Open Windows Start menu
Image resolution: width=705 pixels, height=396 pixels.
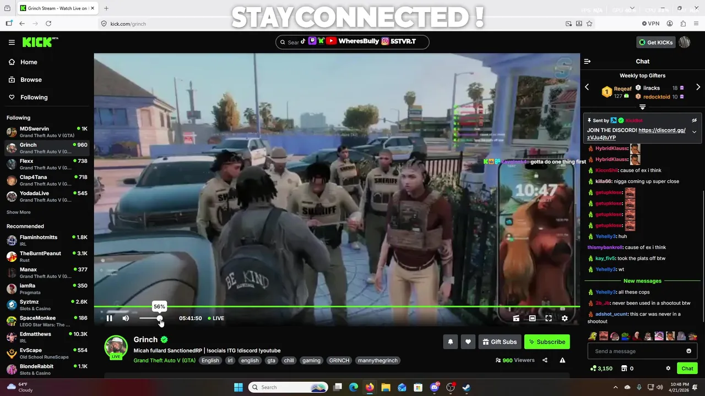(x=238, y=387)
